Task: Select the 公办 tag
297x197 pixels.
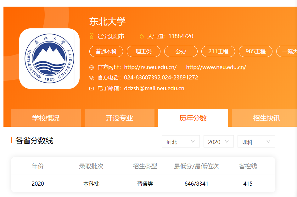Action: tap(181, 51)
